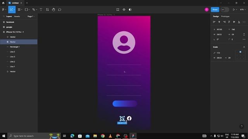The image size is (248, 139).
Task: Select the Line 5 layer
Action: tap(19, 52)
